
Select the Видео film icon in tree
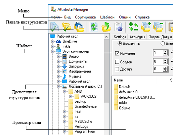pyautogui.click(x=64, y=56)
